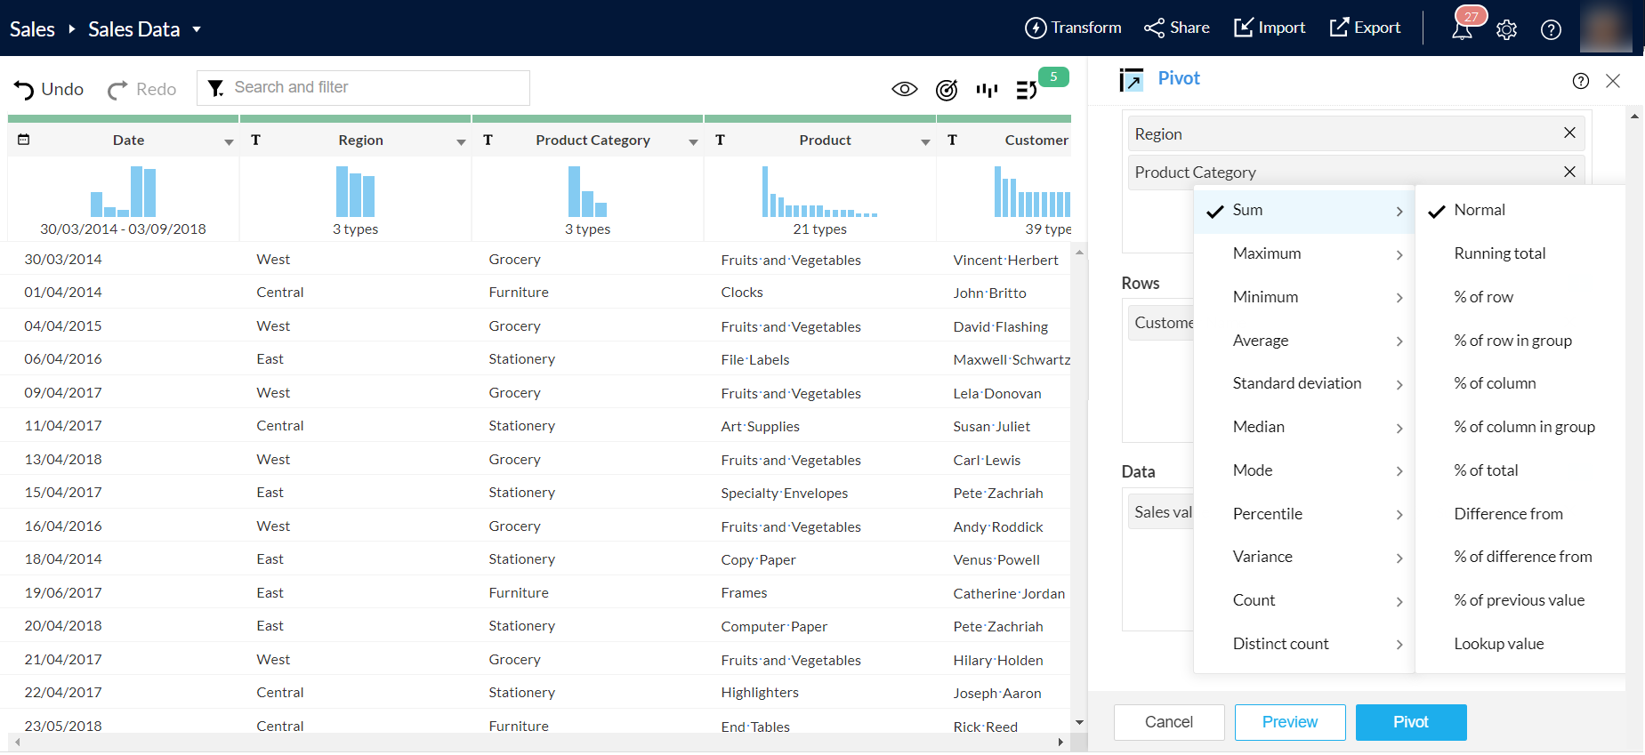This screenshot has height=755, width=1645.
Task: Click the Export icon in header
Action: 1339,28
